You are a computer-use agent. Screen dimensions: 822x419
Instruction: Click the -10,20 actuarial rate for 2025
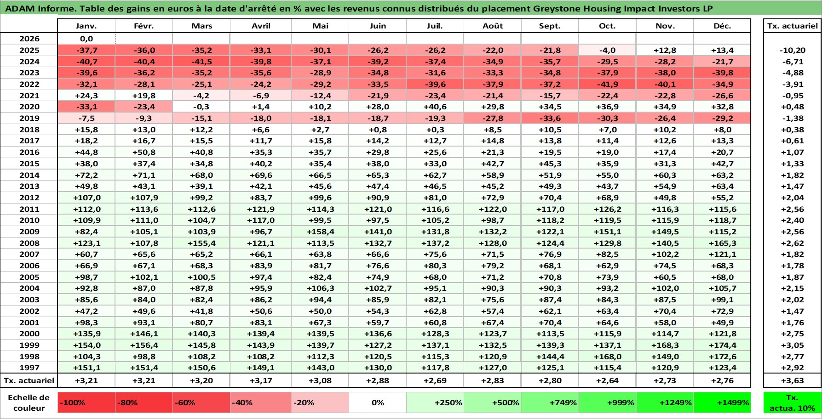792,50
